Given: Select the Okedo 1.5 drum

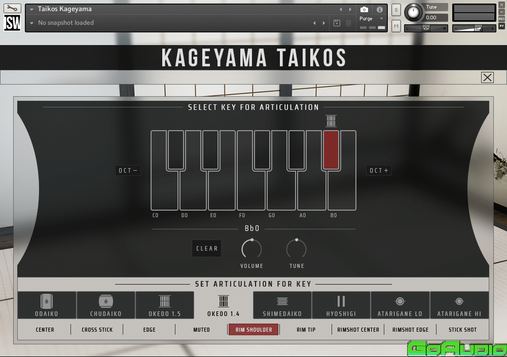Looking at the screenshot, I should tap(165, 305).
